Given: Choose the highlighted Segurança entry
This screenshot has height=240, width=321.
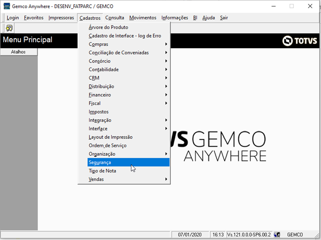Looking at the screenshot, I should click(x=129, y=162).
